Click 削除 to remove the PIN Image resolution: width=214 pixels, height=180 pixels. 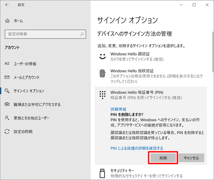[163, 158]
